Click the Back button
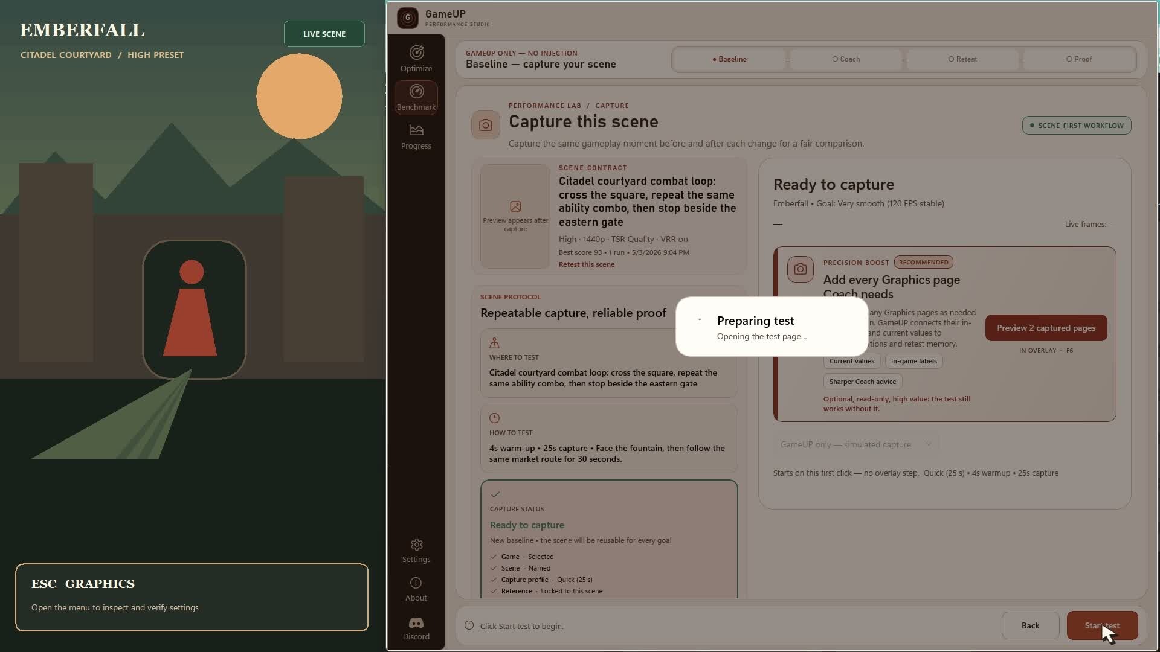This screenshot has height=652, width=1160. [x=1030, y=625]
